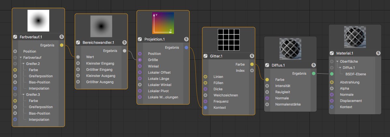390x137 pixels.
Task: Click the yellow Farbe output port on Gitter.1
Action: 252,64
